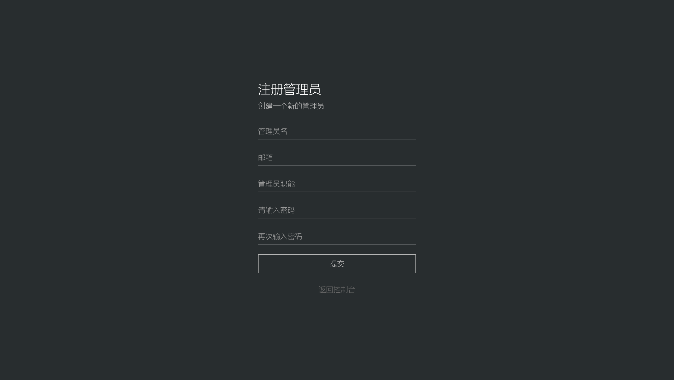Click the 请输入密码 password field
The height and width of the screenshot is (380, 674).
[337, 210]
